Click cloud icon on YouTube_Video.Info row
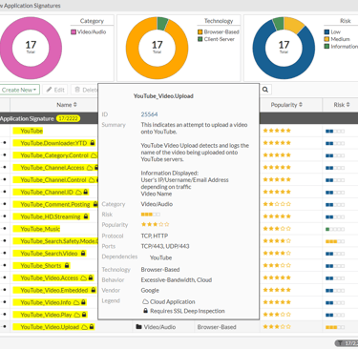The width and height of the screenshot is (358, 349). click(76, 302)
